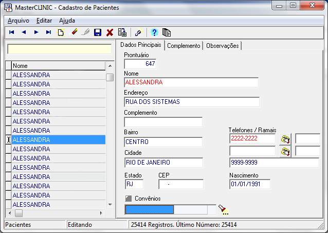Image resolution: width=328 pixels, height=233 pixels.
Task: Click phone icon beside the empty second telephone field
Action: (285, 151)
